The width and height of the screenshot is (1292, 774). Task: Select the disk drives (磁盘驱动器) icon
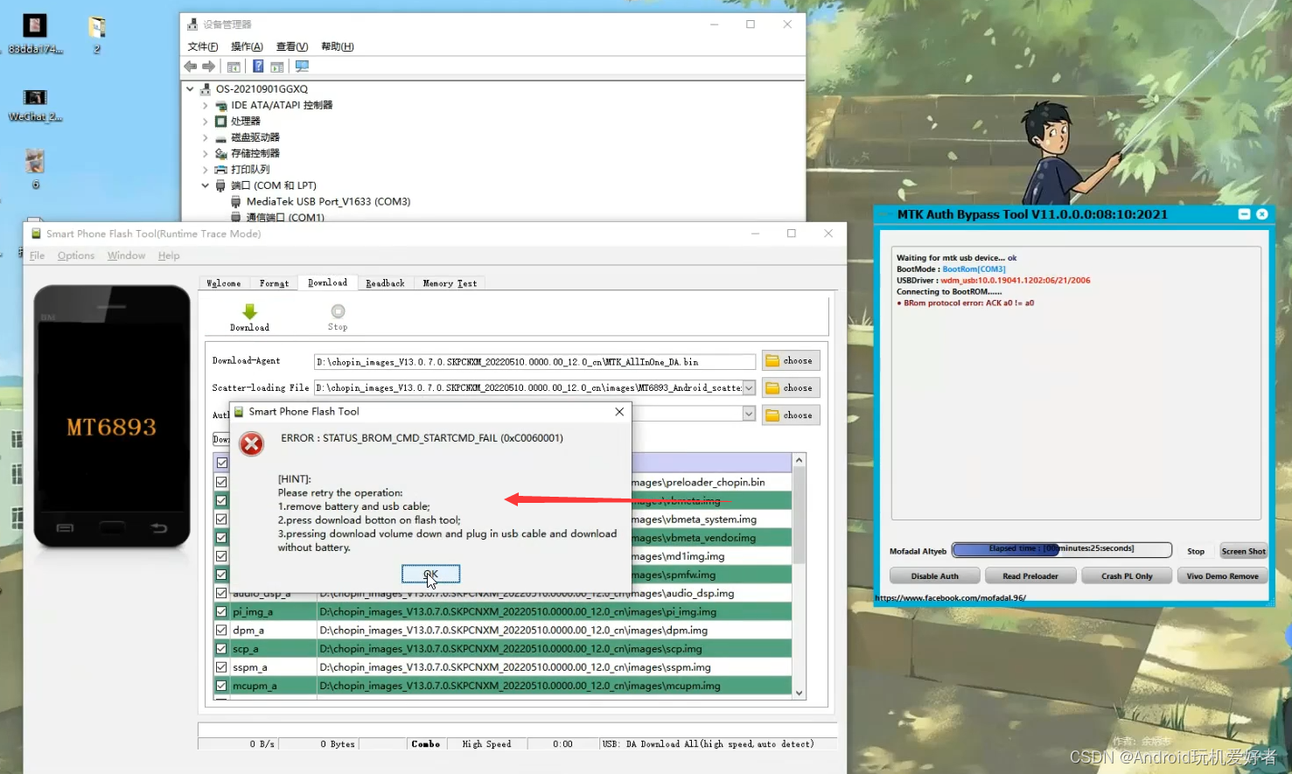[x=221, y=137]
